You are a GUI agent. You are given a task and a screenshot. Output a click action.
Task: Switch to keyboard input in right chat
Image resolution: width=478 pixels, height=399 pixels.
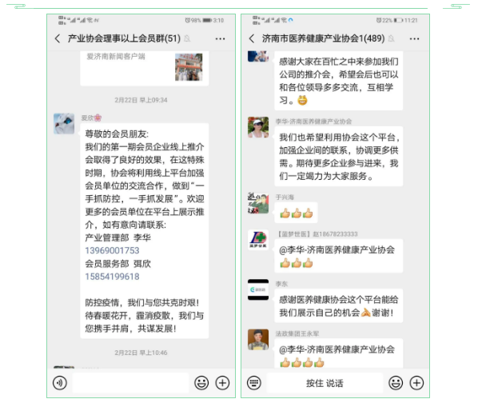pos(254,382)
